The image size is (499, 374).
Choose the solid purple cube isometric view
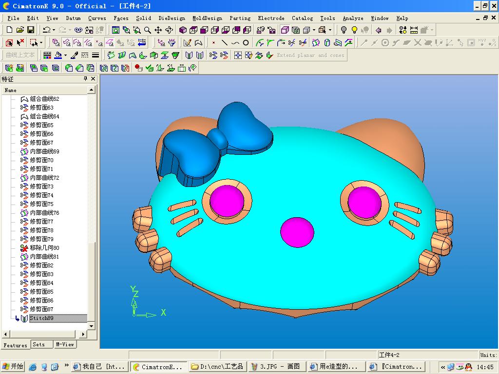click(183, 30)
